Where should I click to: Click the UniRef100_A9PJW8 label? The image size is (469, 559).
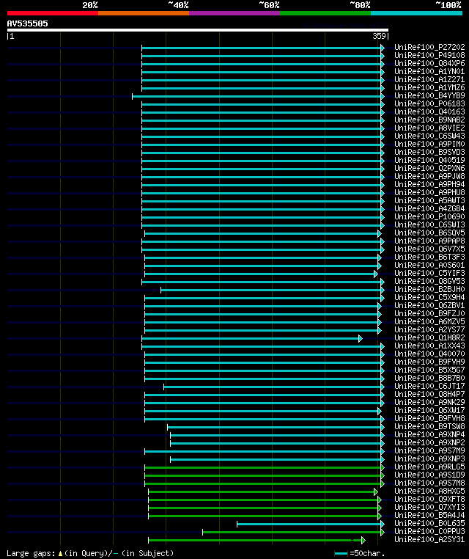click(x=429, y=176)
